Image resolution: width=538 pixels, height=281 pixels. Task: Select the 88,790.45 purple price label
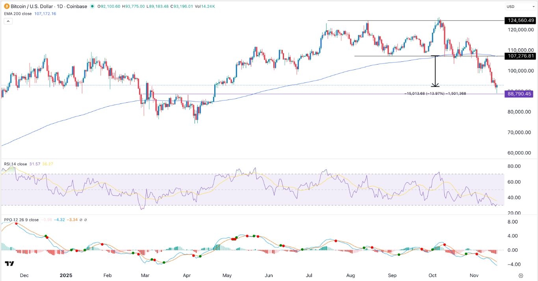tap(518, 94)
